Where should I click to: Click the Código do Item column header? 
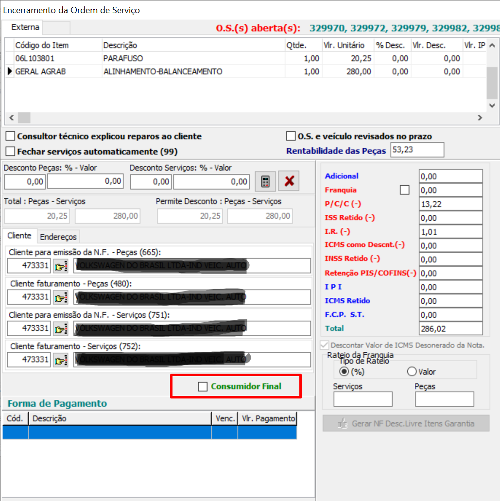pos(57,45)
